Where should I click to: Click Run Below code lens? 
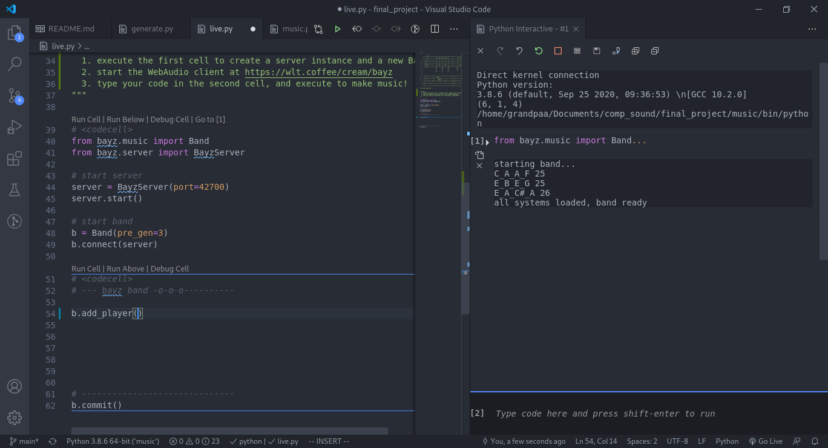tap(125, 119)
